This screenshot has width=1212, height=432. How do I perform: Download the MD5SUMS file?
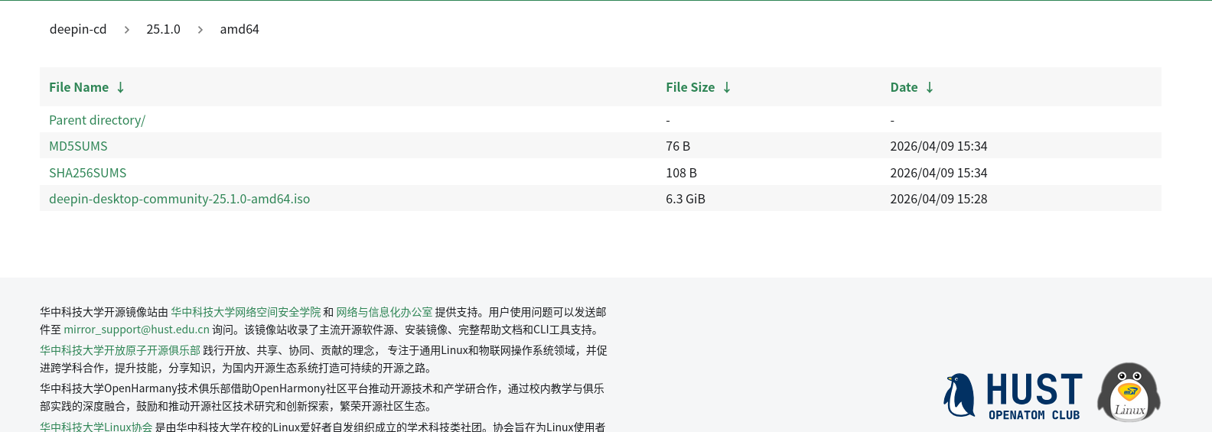click(x=78, y=146)
